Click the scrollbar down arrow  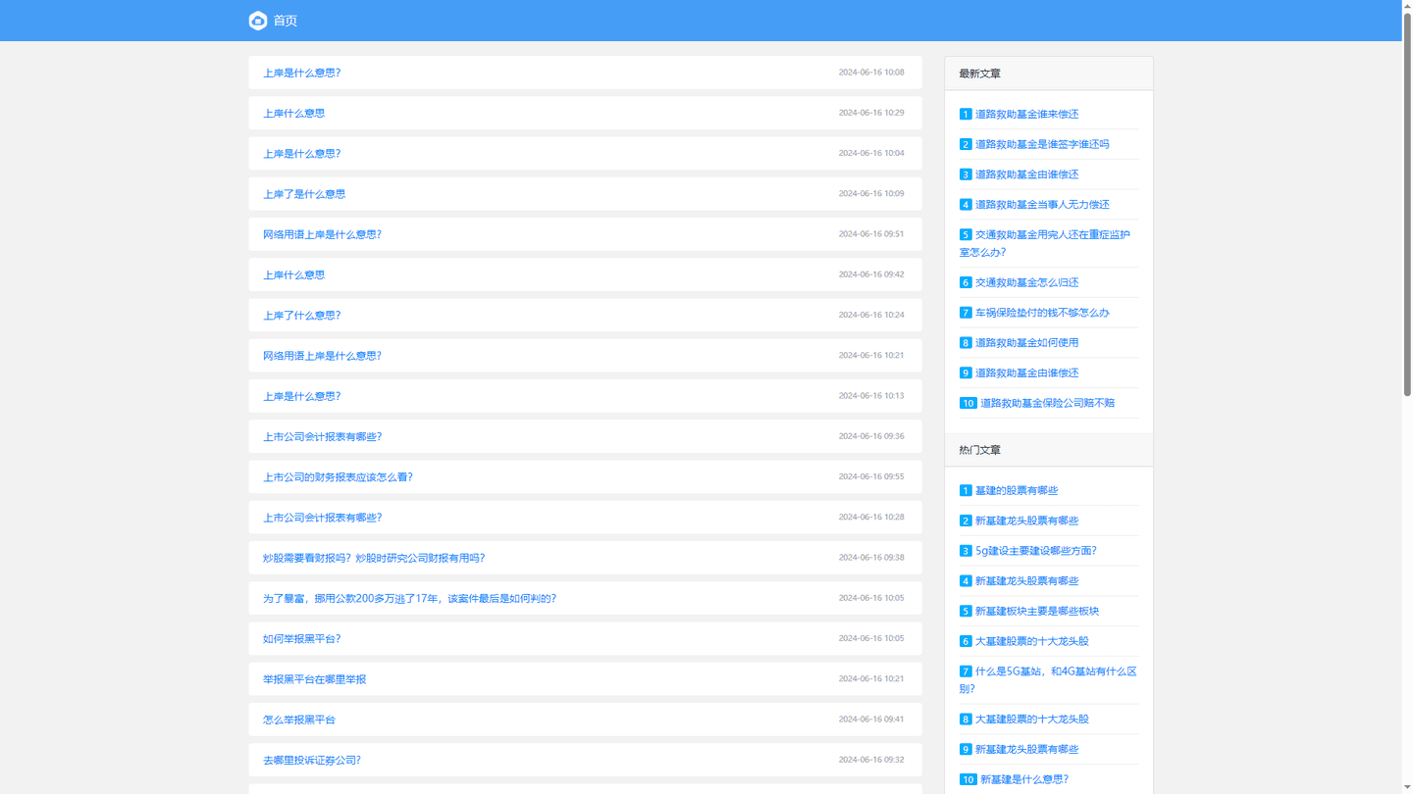(1407, 788)
